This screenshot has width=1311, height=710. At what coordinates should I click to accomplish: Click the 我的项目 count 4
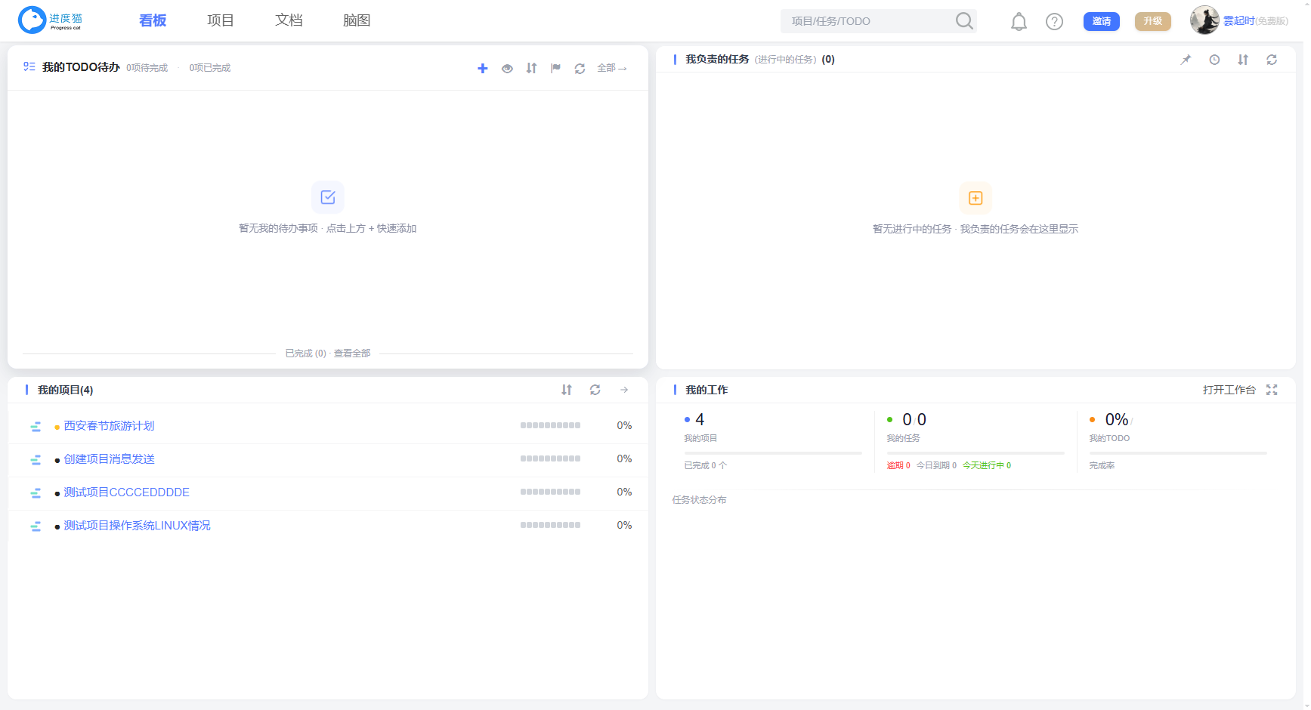[x=700, y=419]
